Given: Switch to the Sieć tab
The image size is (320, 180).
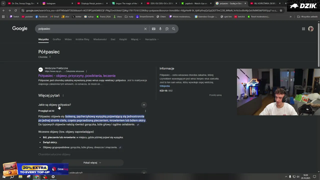Looking at the screenshot, I should [113, 39].
